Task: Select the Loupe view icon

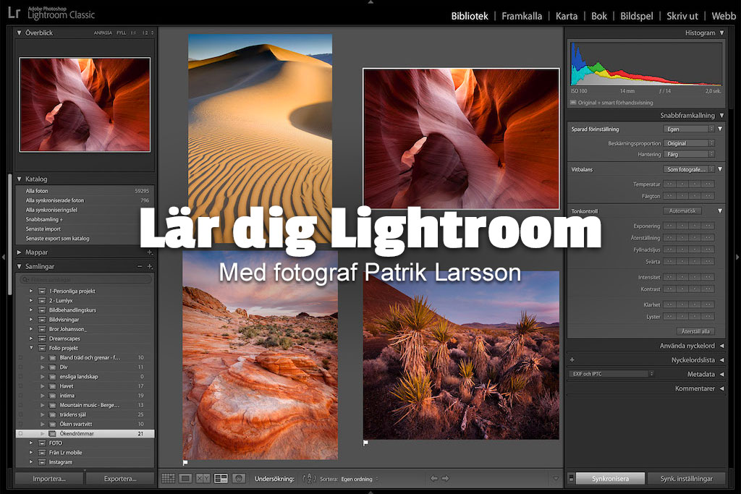Action: tap(185, 478)
